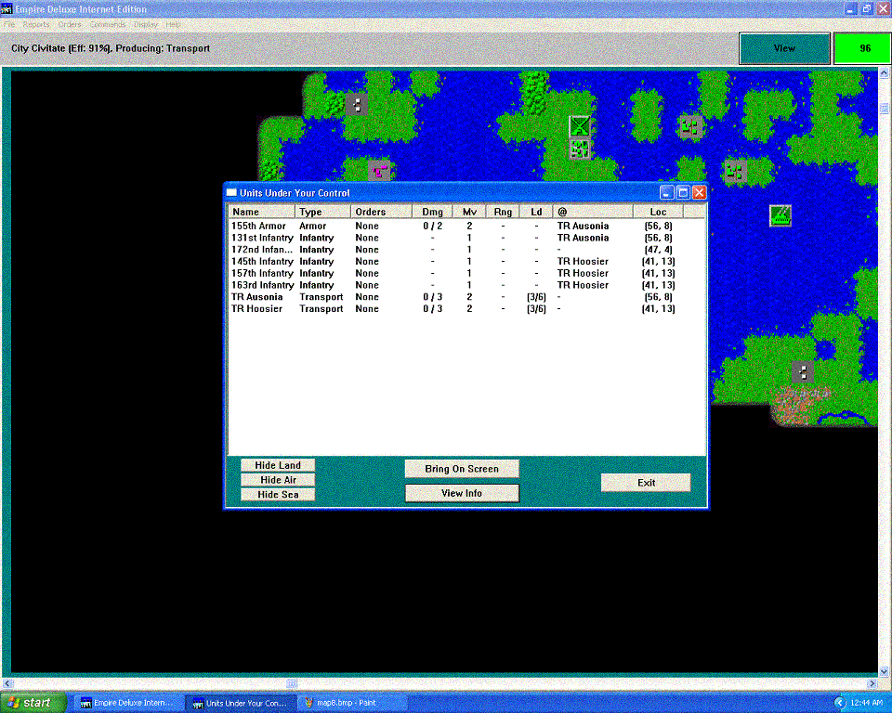The height and width of the screenshot is (713, 892).
Task: Sort unit list by Loc column header
Action: [658, 213]
